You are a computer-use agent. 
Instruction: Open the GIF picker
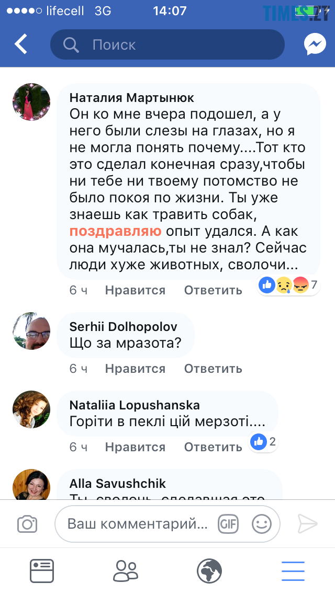tap(228, 523)
